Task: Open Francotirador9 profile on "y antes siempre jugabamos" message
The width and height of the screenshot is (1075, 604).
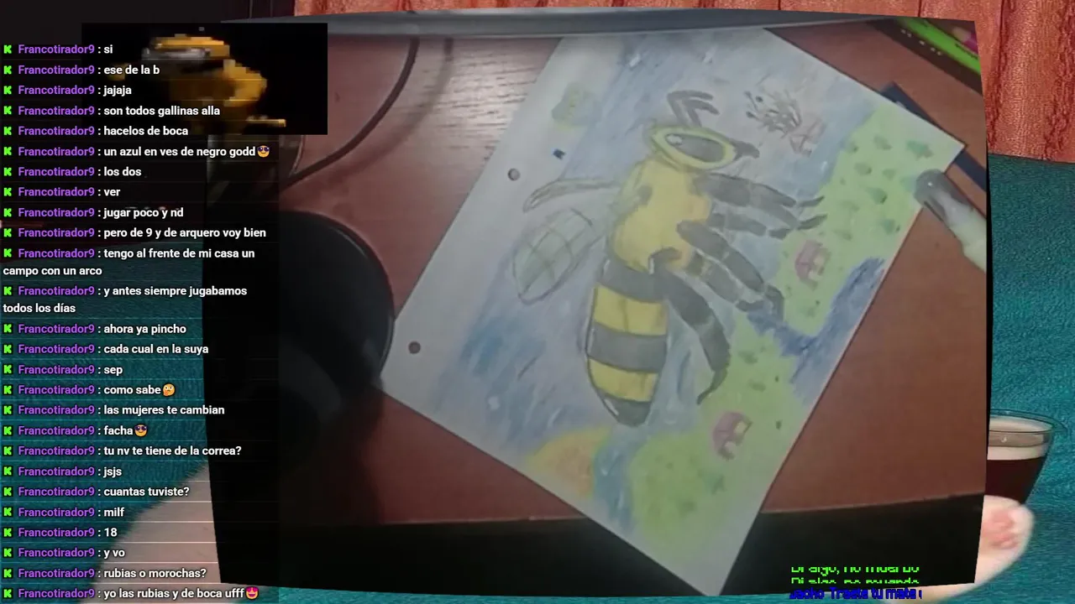Action: (x=56, y=291)
